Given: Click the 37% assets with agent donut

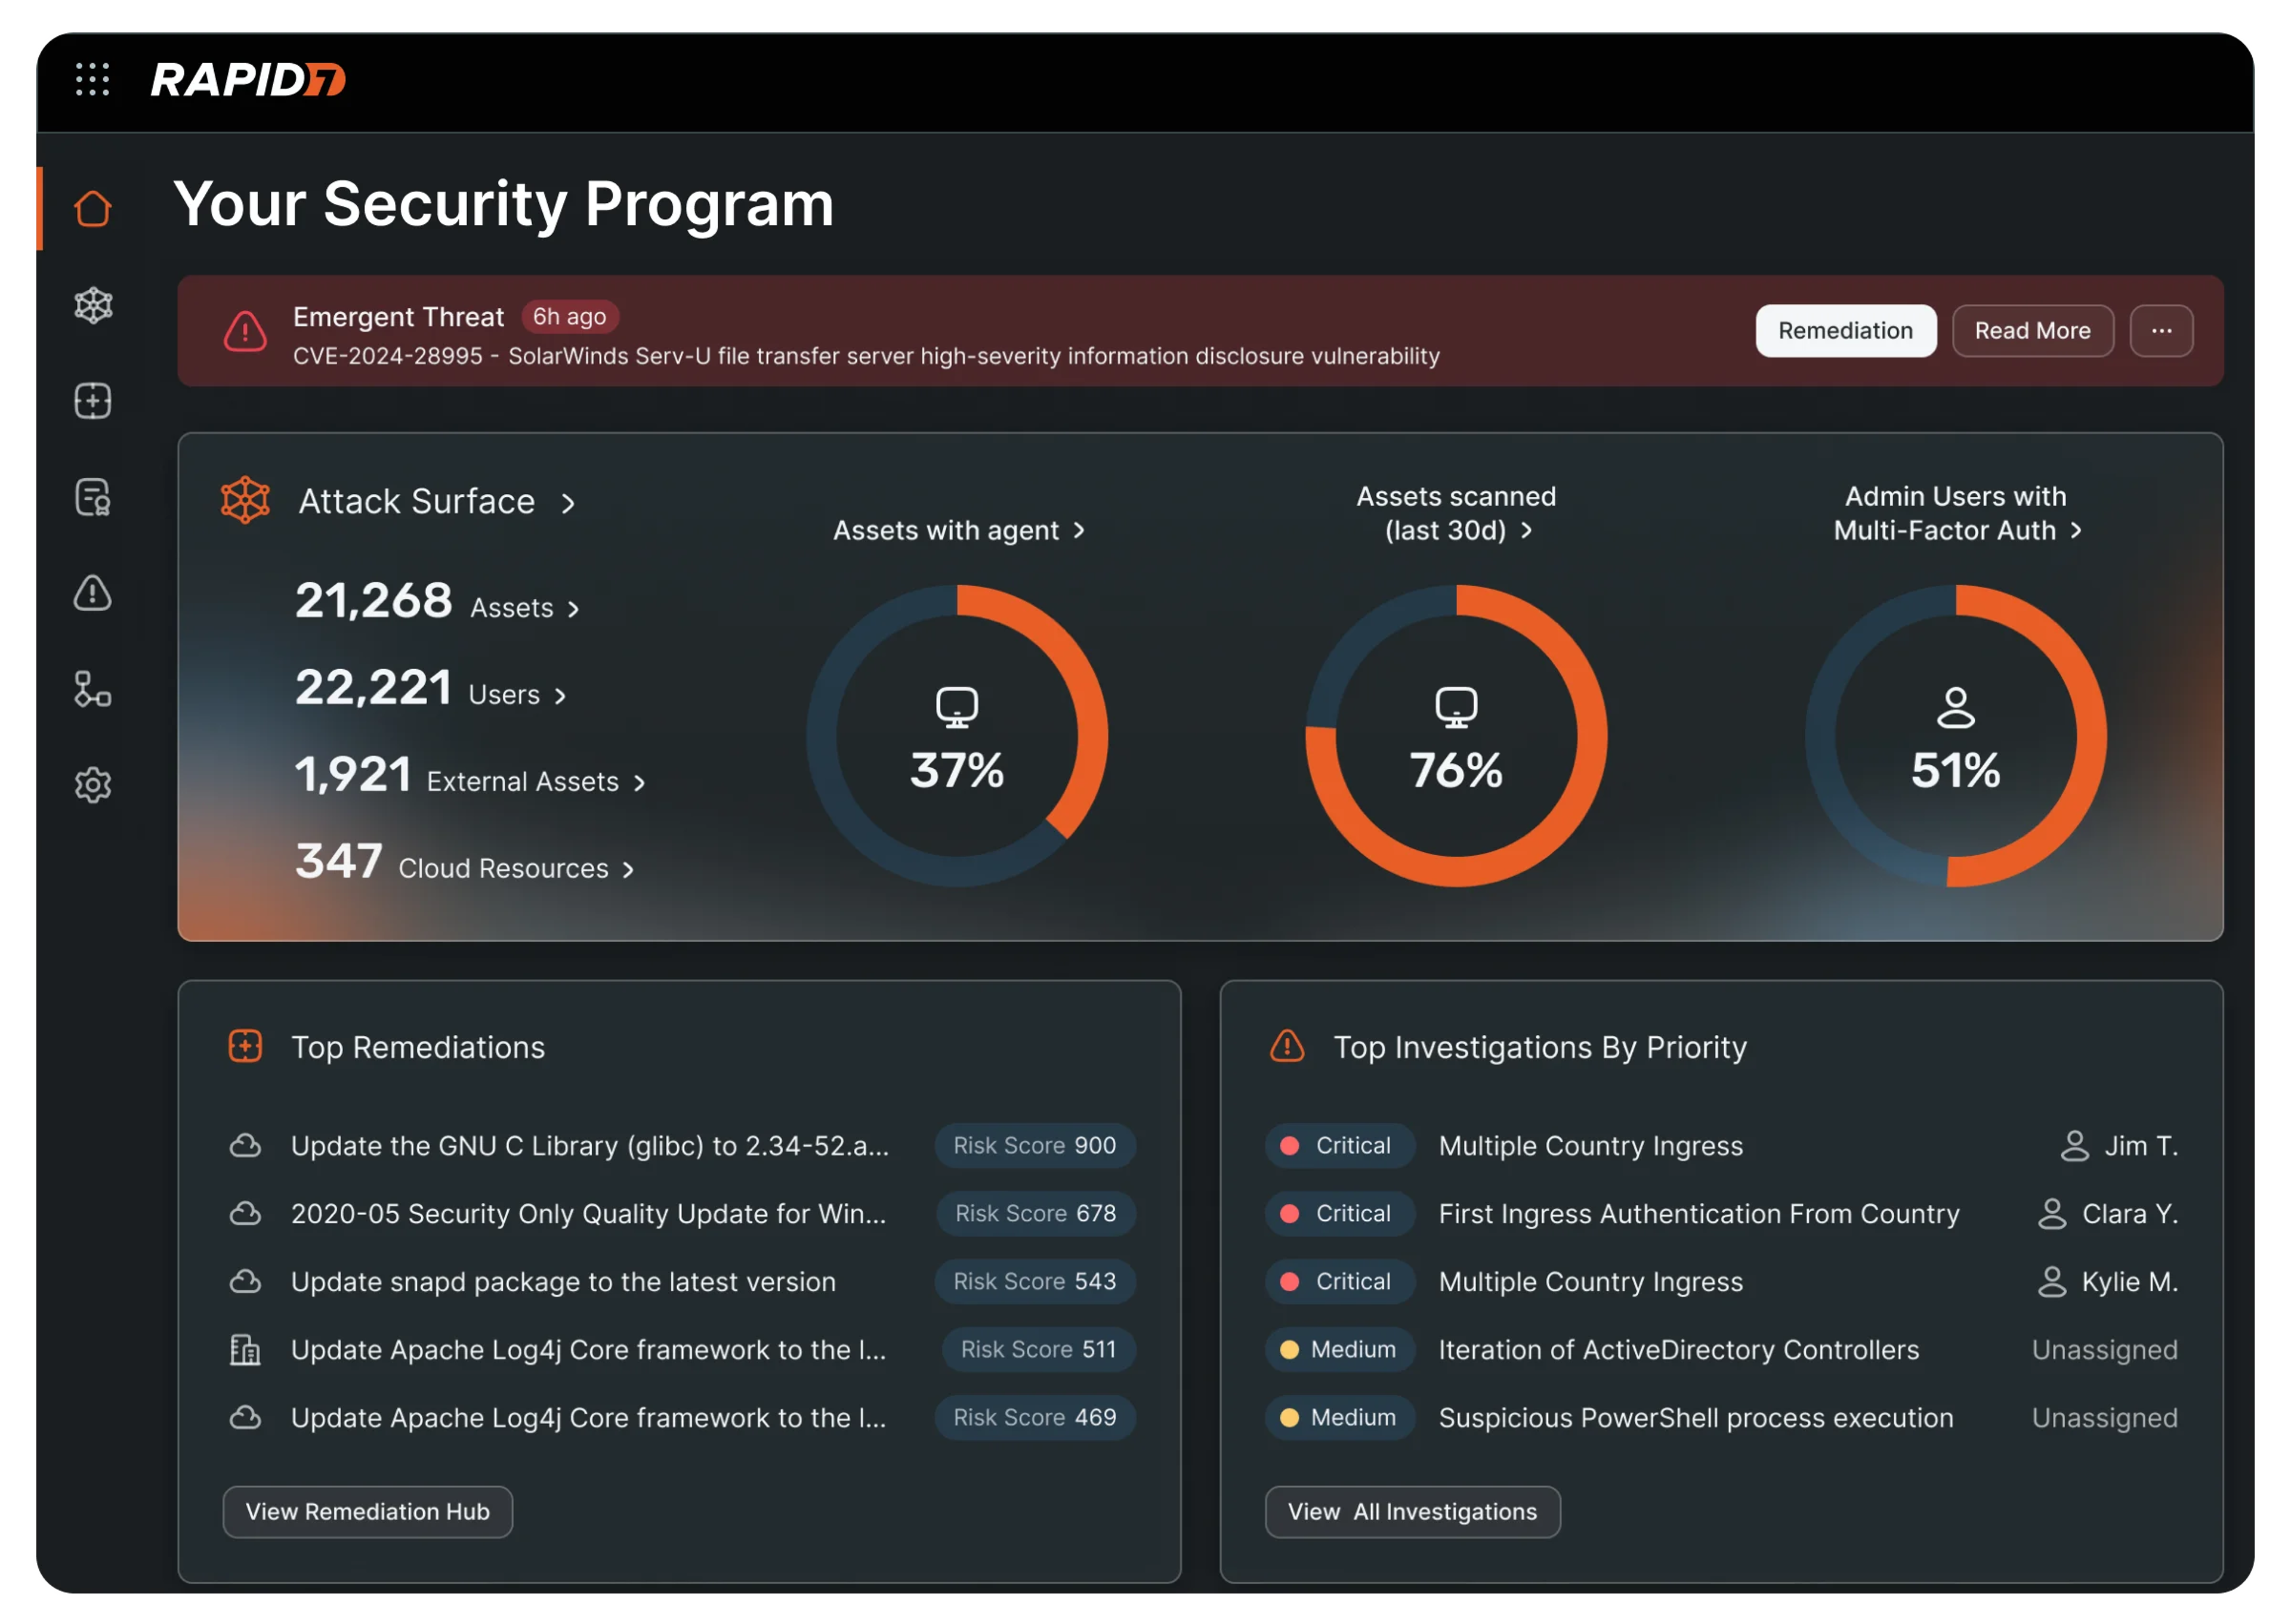Looking at the screenshot, I should point(956,736).
